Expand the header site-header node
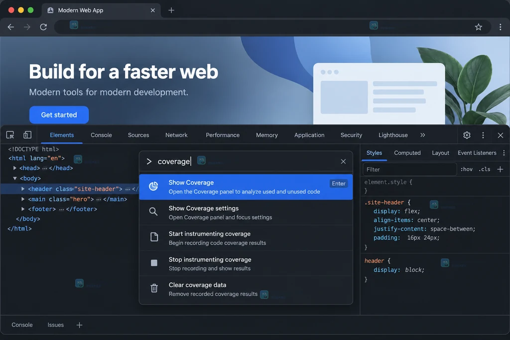Image resolution: width=510 pixels, height=340 pixels. pos(23,189)
